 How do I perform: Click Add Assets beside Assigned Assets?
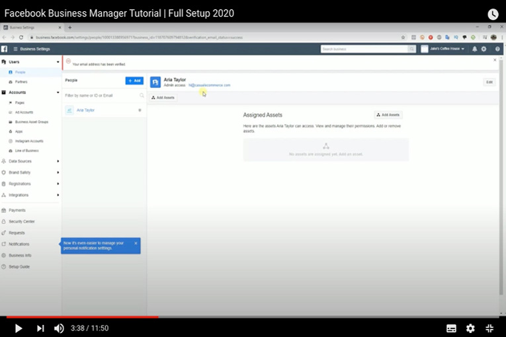(388, 115)
